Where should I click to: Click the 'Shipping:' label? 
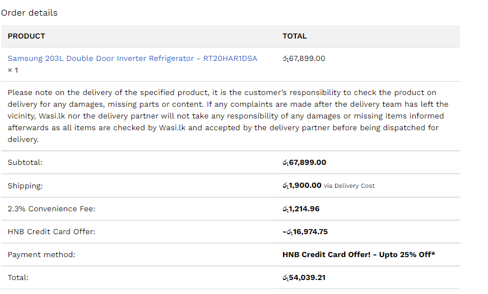pos(25,186)
